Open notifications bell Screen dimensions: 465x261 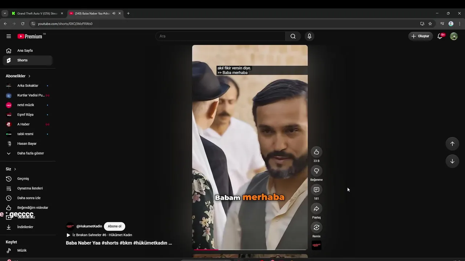point(440,36)
